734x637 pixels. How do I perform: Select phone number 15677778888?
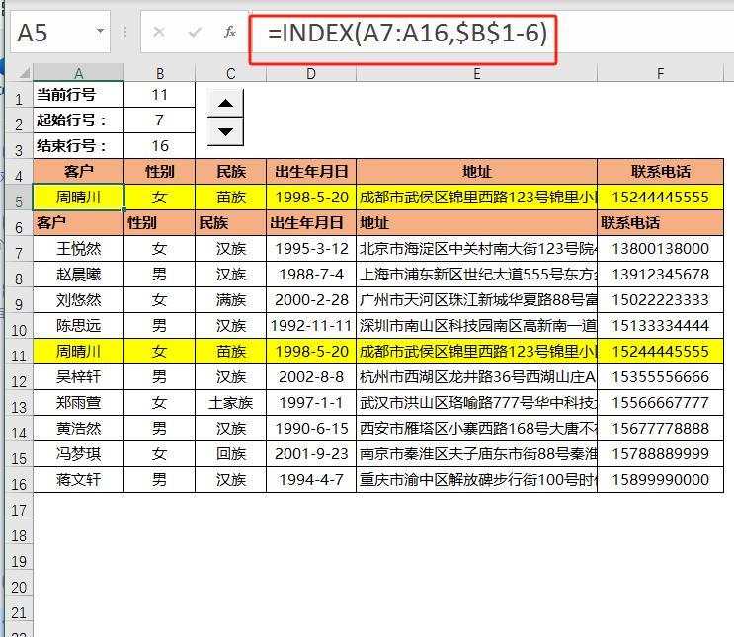661,429
